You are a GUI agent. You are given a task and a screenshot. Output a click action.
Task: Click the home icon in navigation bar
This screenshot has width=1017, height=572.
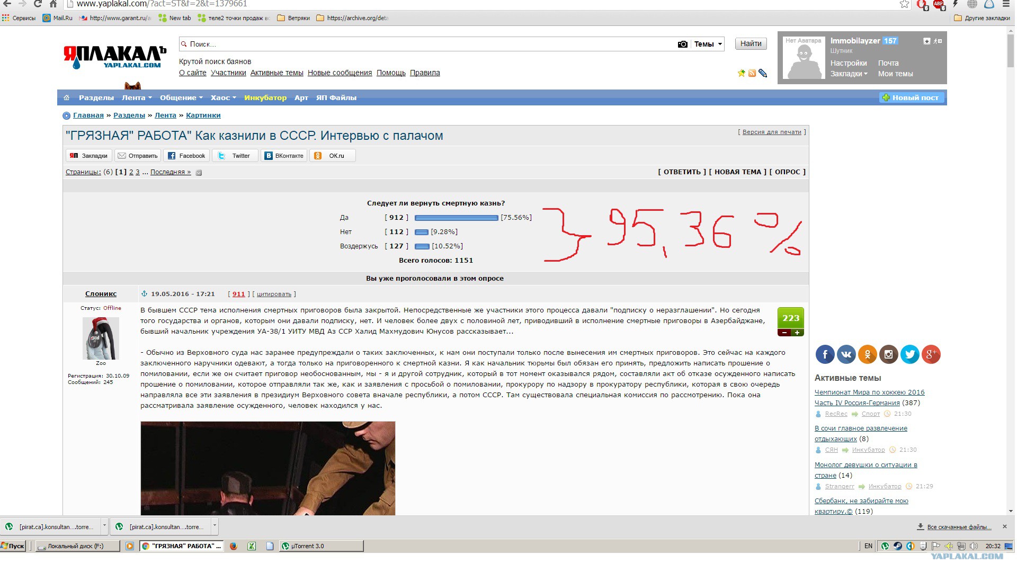tap(67, 97)
